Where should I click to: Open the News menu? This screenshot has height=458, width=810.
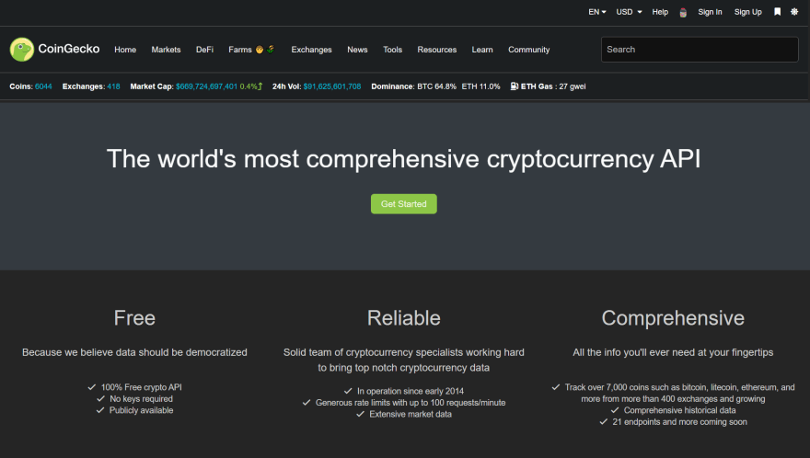pos(357,50)
